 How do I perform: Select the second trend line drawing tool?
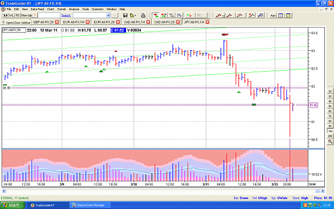tap(229, 16)
